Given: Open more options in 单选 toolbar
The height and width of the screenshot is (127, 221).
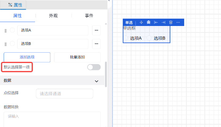Looking at the screenshot, I should [178, 22].
